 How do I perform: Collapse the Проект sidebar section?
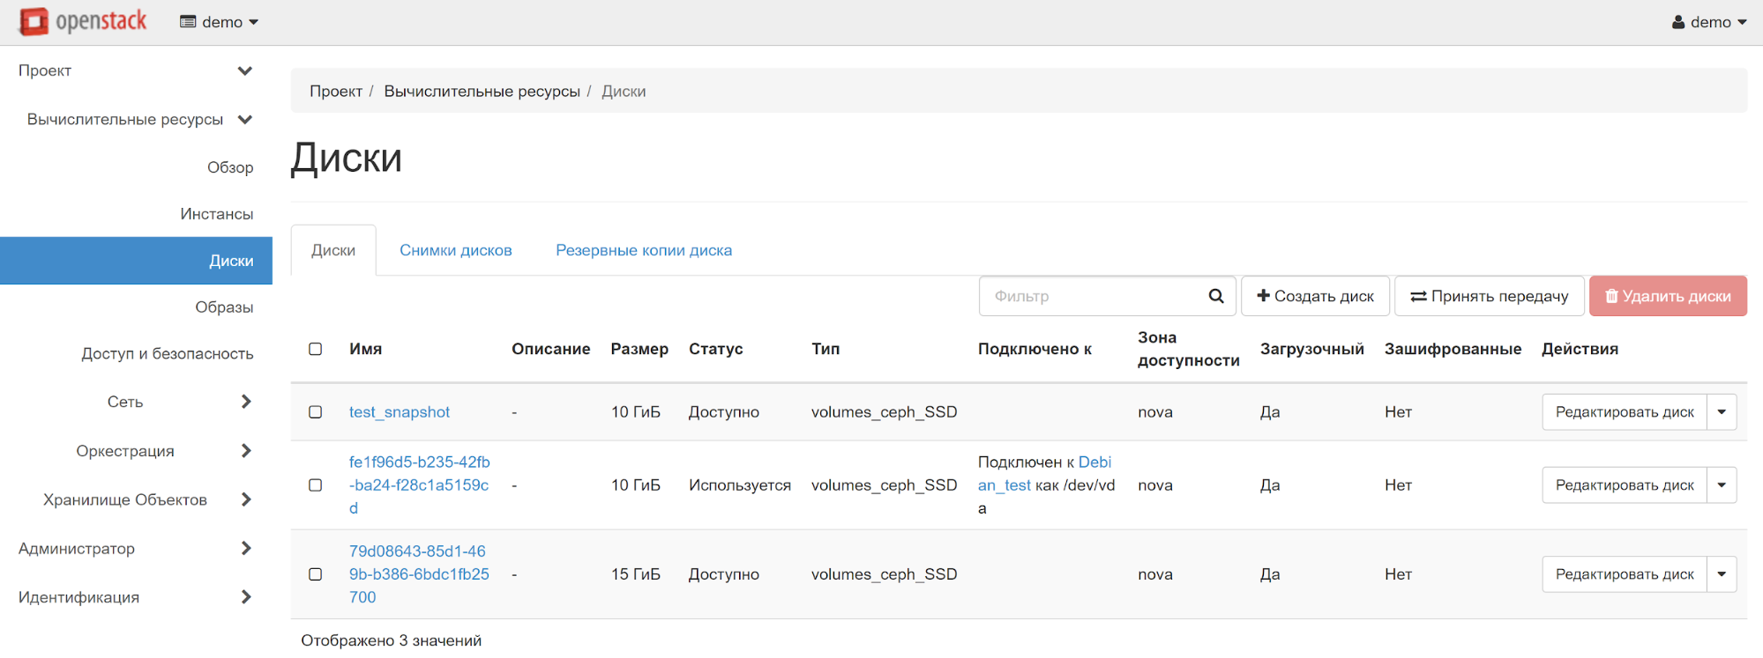click(x=136, y=70)
